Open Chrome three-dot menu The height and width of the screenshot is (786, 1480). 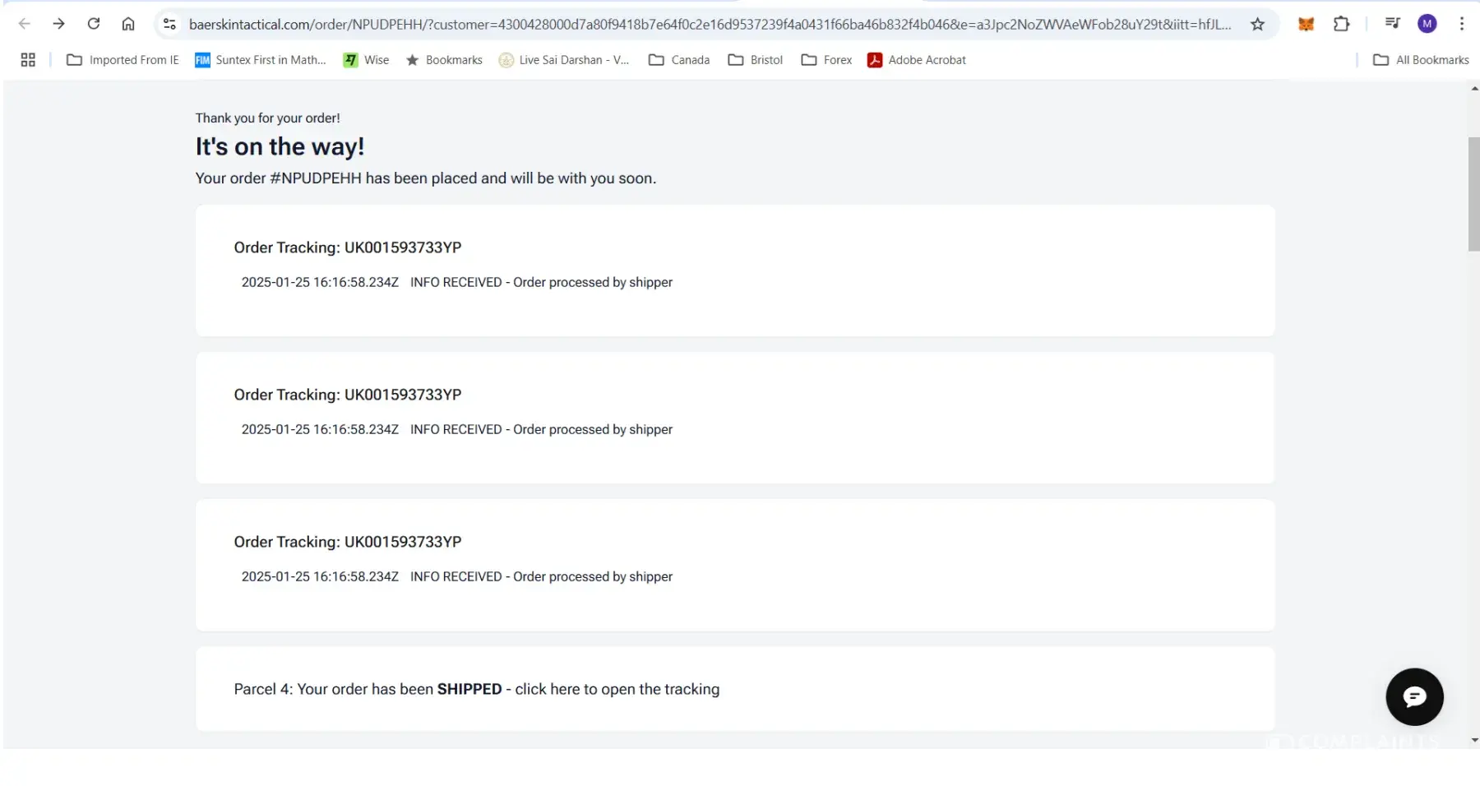[1461, 24]
